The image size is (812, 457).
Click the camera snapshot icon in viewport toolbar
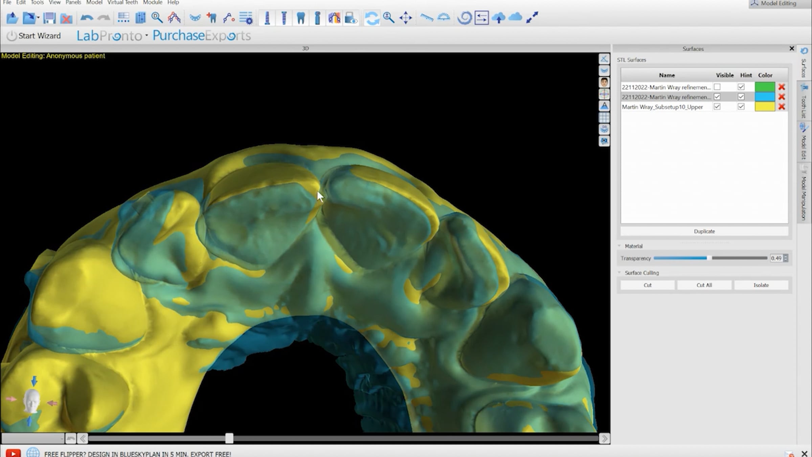tap(604, 141)
